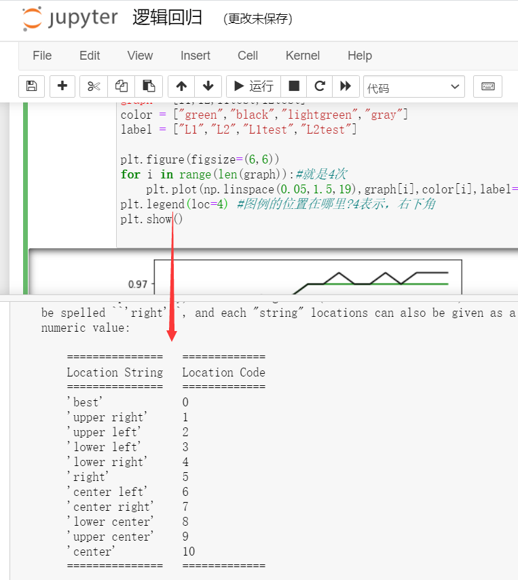The image size is (518, 580).
Task: Cut selected cells with scissors icon
Action: click(x=94, y=86)
